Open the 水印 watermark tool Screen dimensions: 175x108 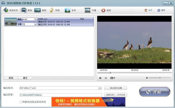pyautogui.click(x=67, y=10)
